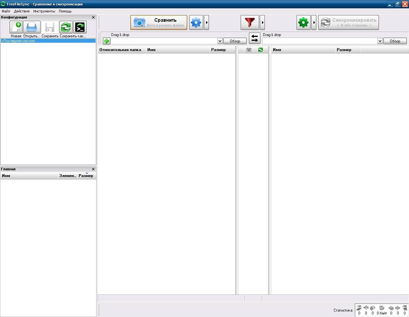Create a new configuration with Новая icon
The width and height of the screenshot is (409, 317).
point(16,27)
